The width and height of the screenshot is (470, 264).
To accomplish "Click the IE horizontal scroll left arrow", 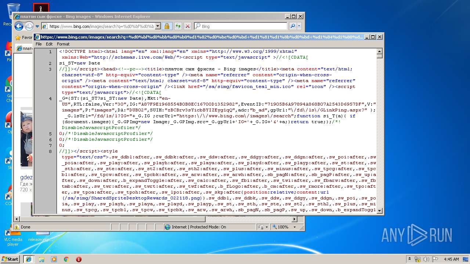I will (17, 219).
